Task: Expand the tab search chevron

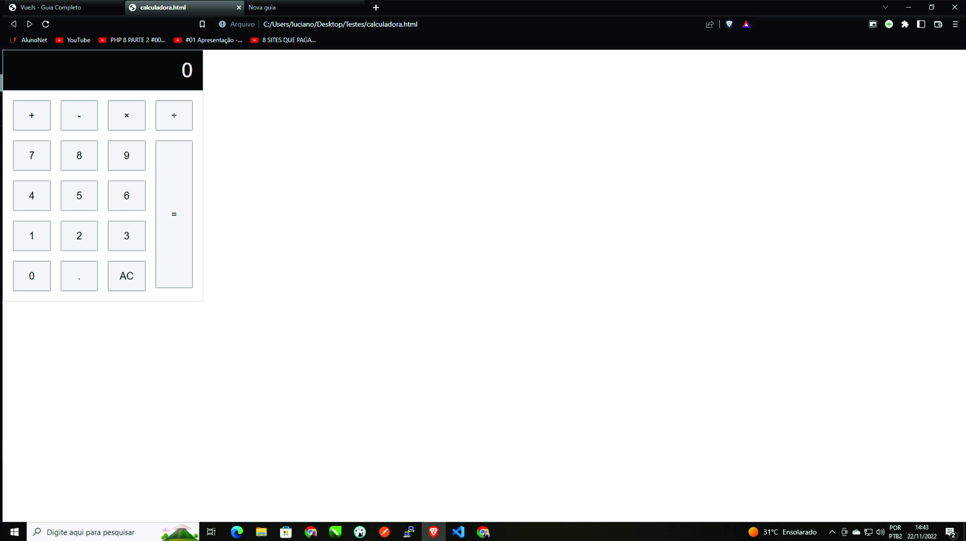Action: (x=885, y=7)
